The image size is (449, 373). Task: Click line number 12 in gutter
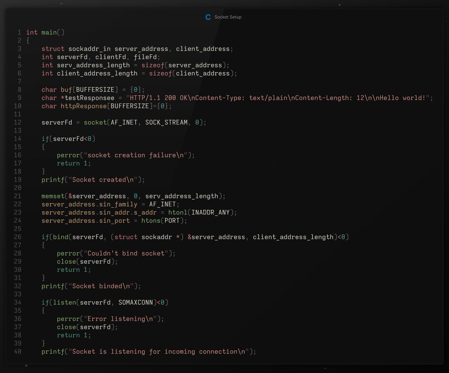[x=18, y=122]
